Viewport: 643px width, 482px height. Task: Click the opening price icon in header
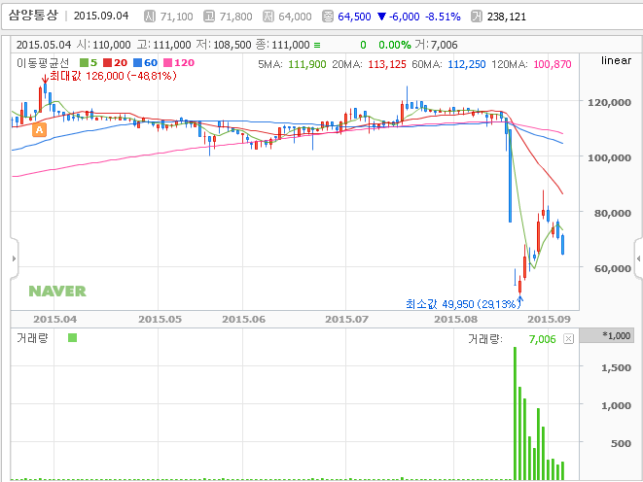[x=150, y=17]
